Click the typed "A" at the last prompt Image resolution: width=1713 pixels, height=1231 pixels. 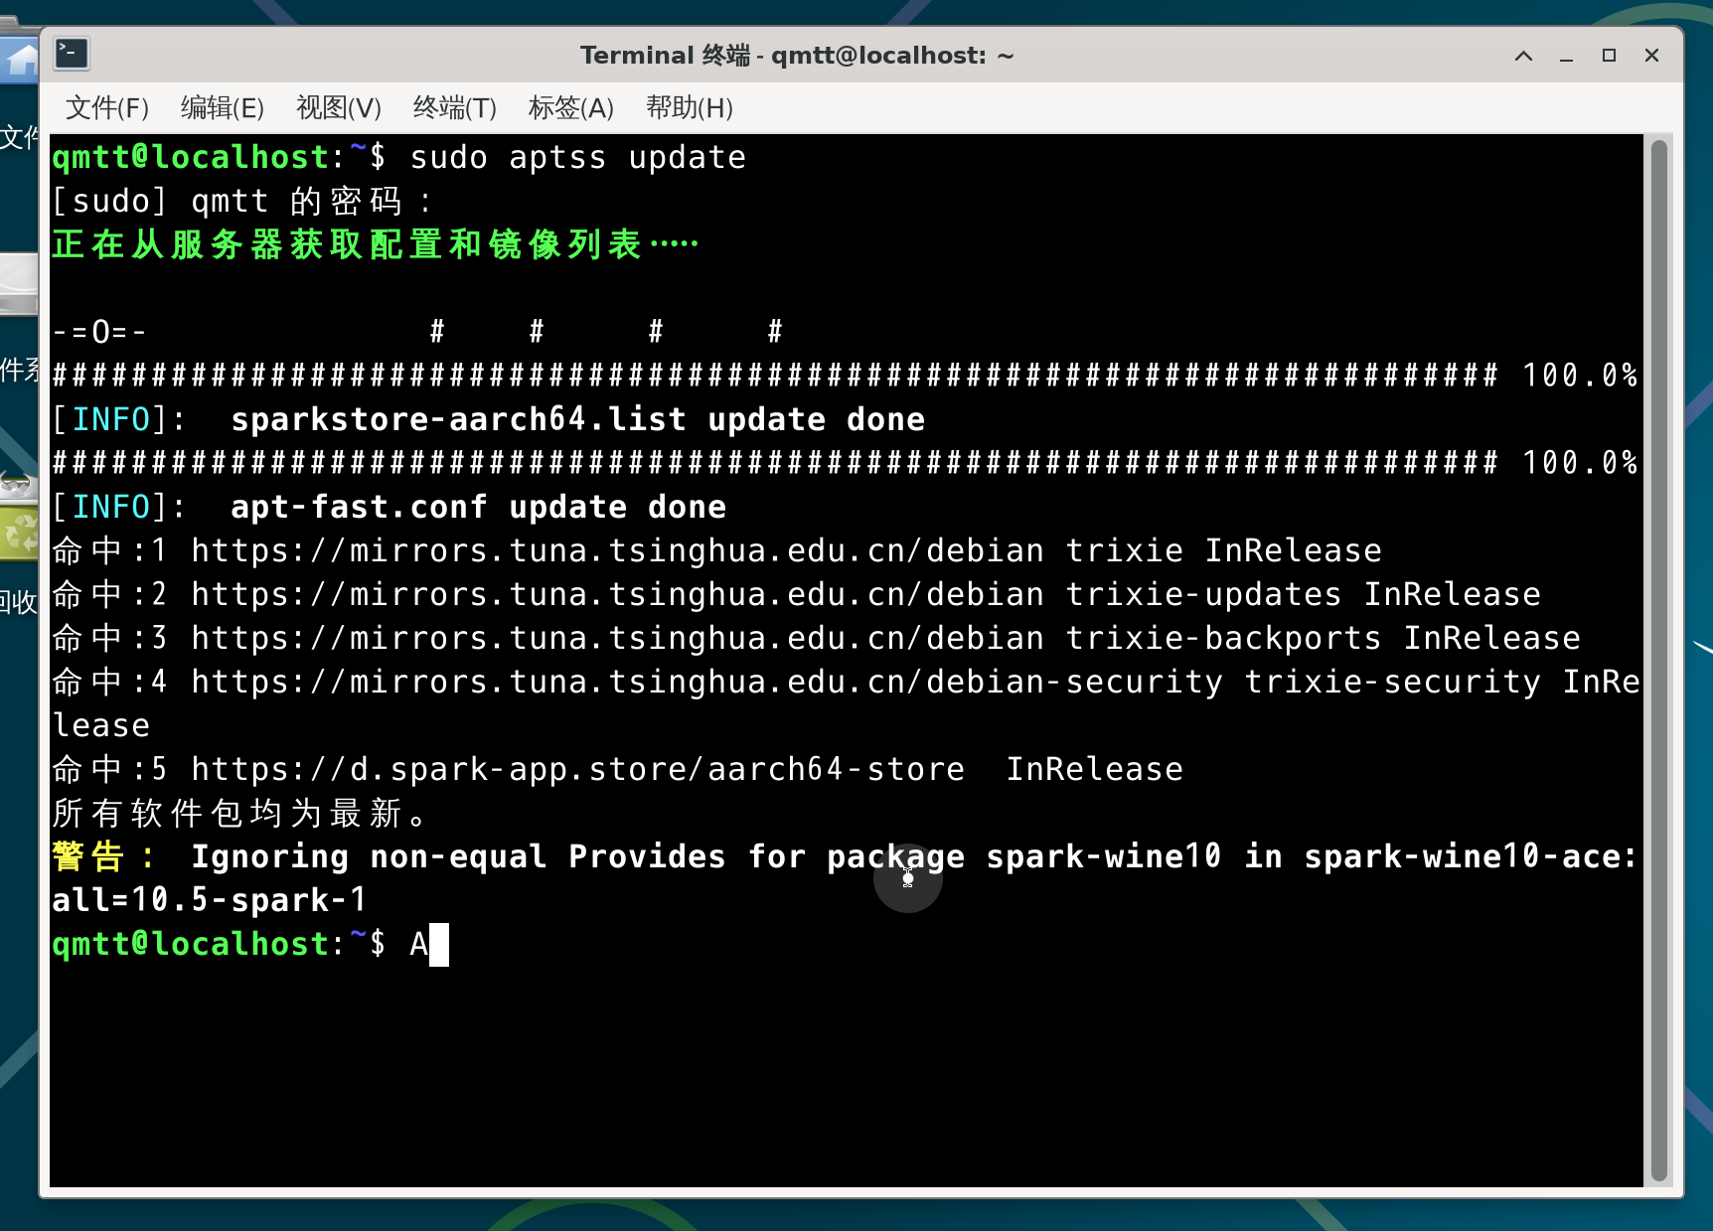[x=419, y=944]
